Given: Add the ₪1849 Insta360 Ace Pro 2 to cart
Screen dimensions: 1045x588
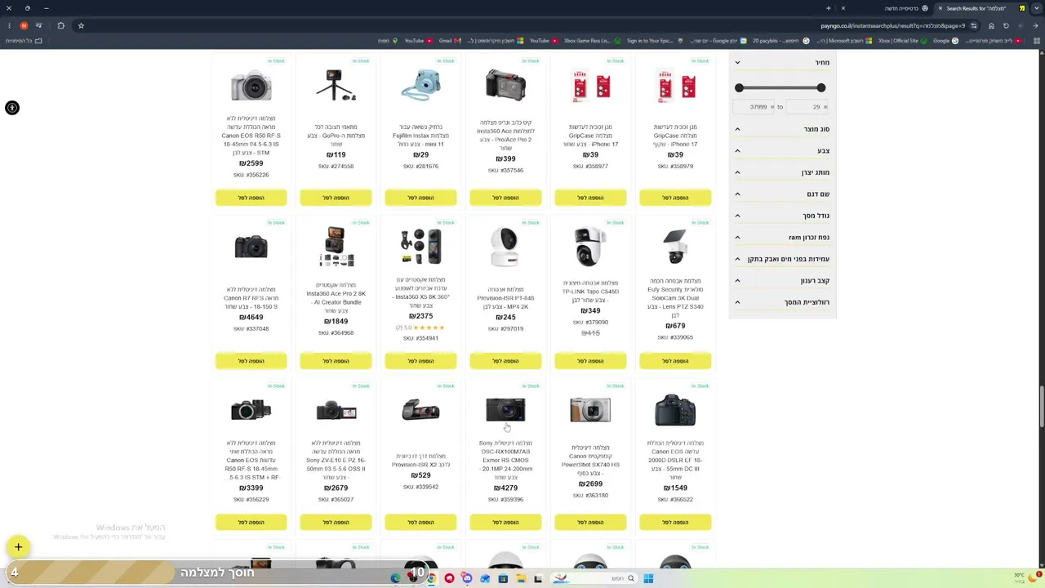Looking at the screenshot, I should (x=336, y=361).
